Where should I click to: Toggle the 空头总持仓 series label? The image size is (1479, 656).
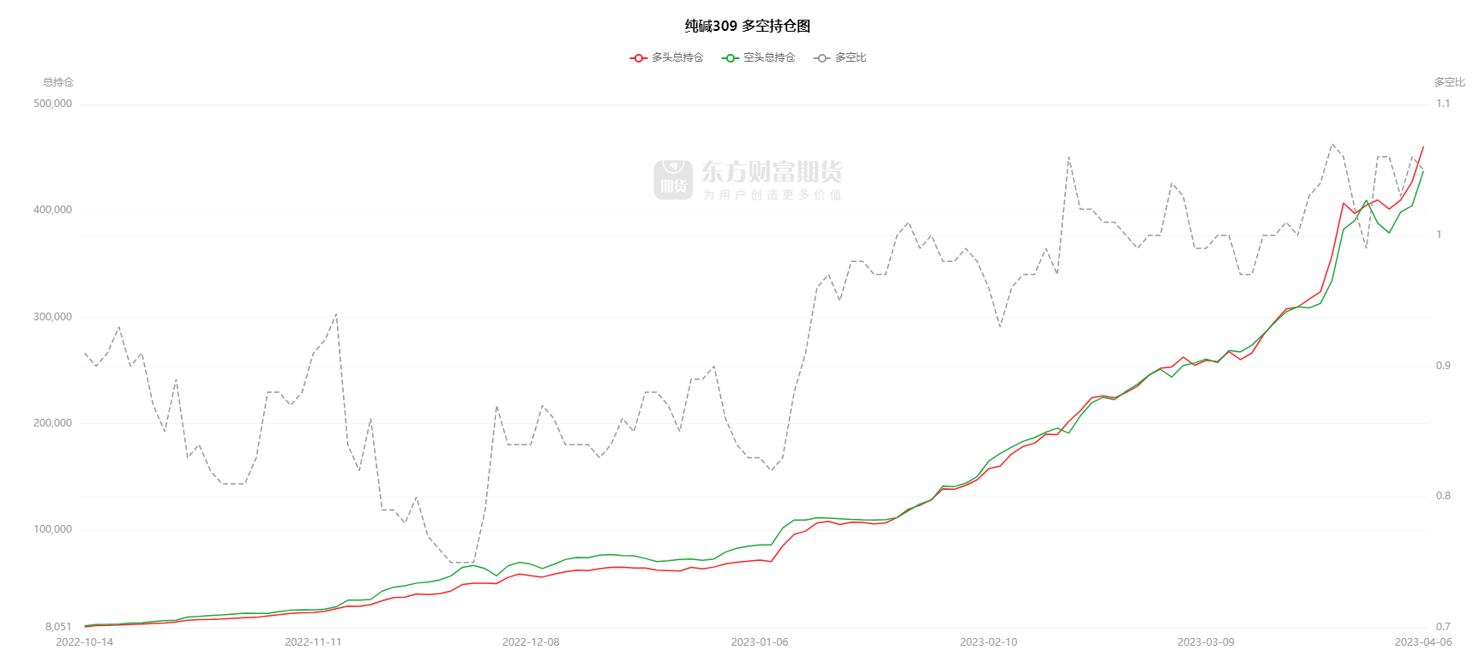pyautogui.click(x=769, y=57)
